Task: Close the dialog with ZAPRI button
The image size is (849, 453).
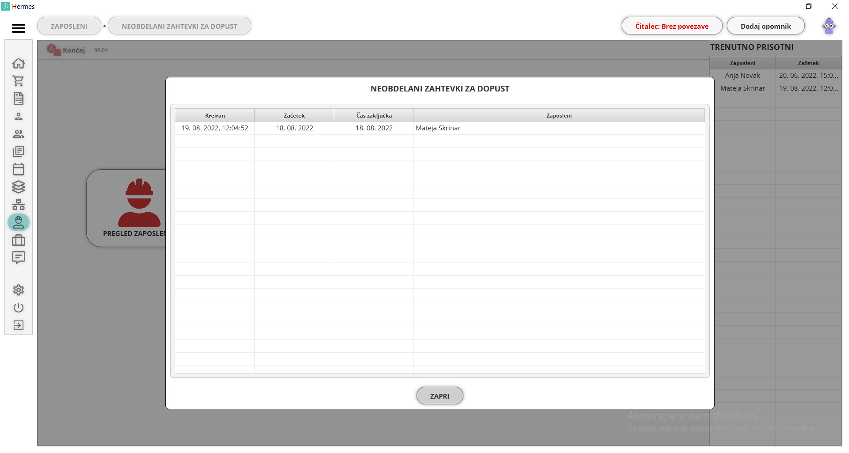Action: point(440,396)
